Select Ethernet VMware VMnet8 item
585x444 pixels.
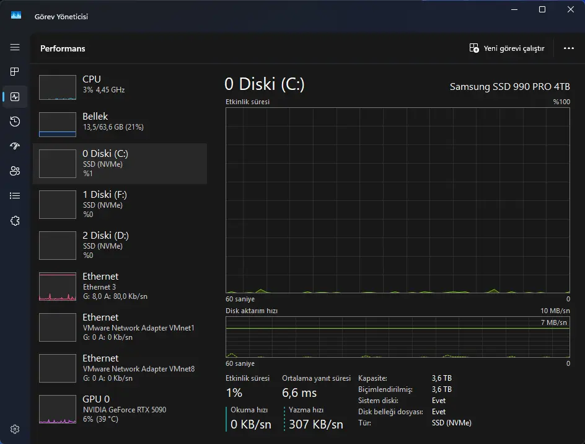click(x=120, y=368)
